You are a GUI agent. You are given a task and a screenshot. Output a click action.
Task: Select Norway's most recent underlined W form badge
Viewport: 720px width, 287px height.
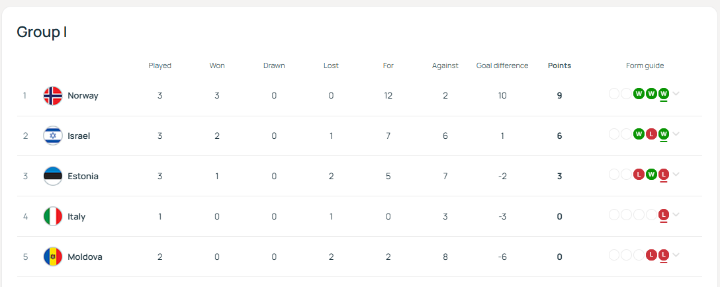coord(663,94)
